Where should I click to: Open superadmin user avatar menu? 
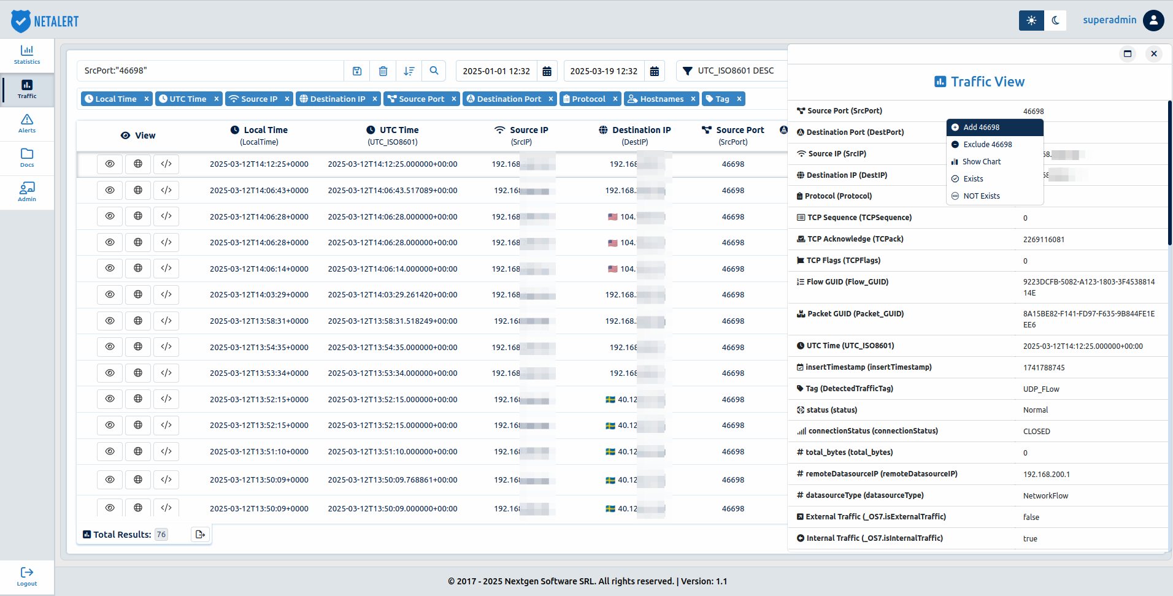pos(1154,20)
